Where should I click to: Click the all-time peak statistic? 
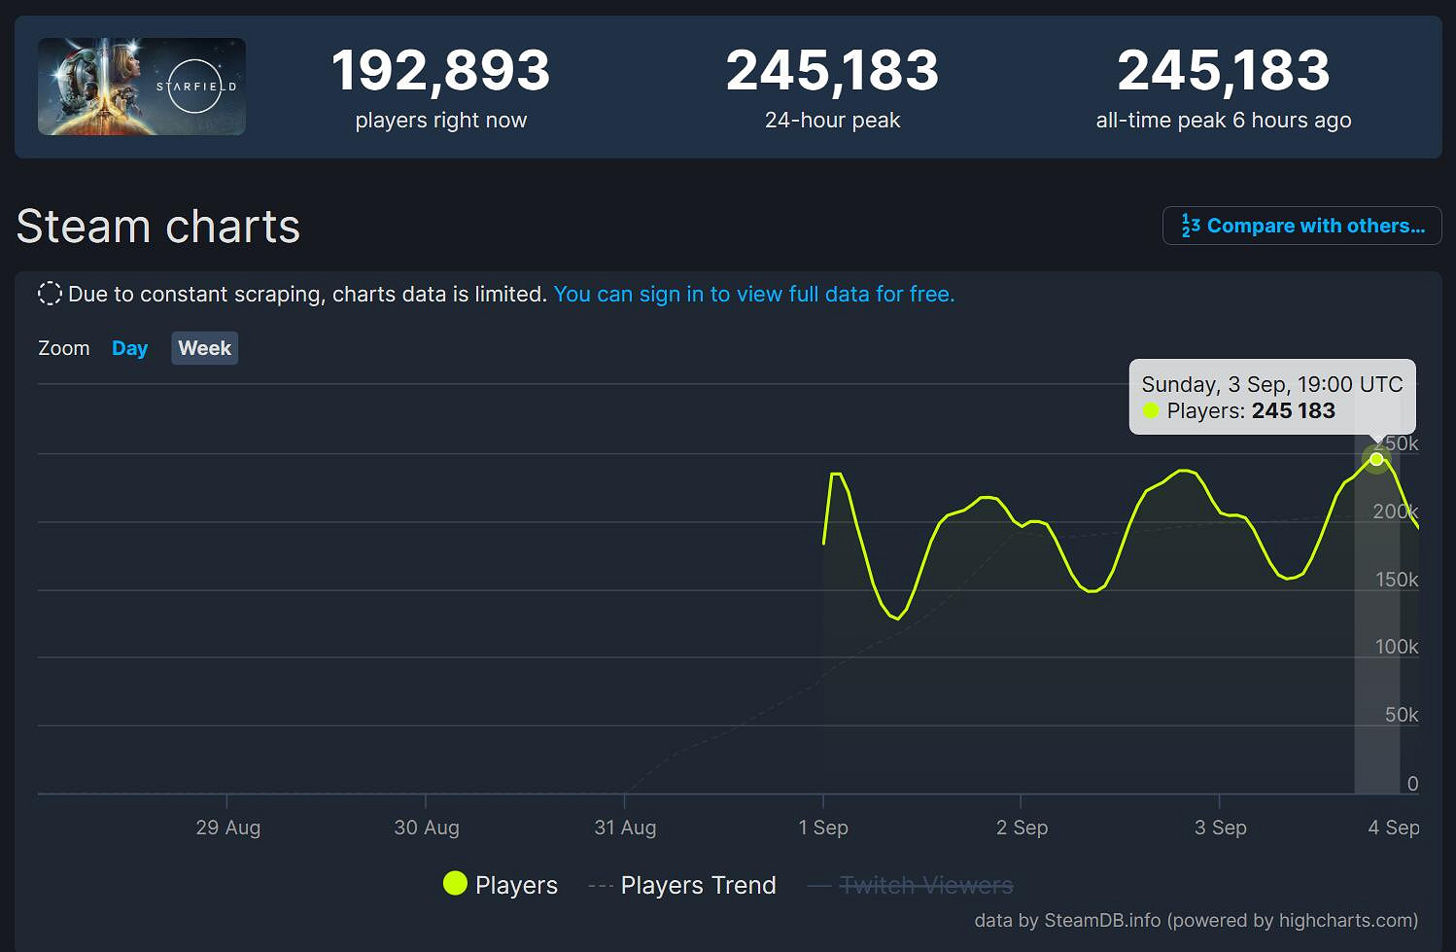tap(1223, 71)
